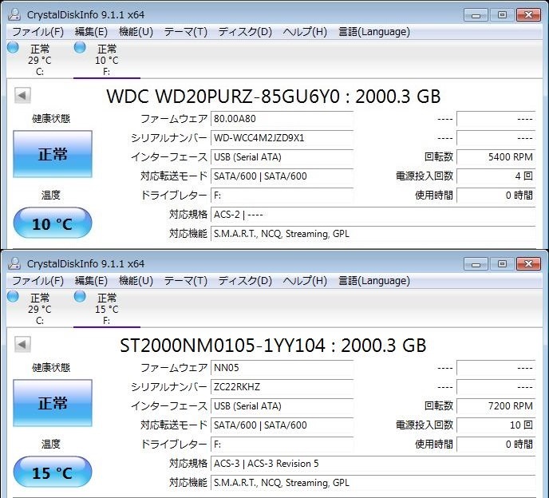Click the 10 °C temperature button

53,223
